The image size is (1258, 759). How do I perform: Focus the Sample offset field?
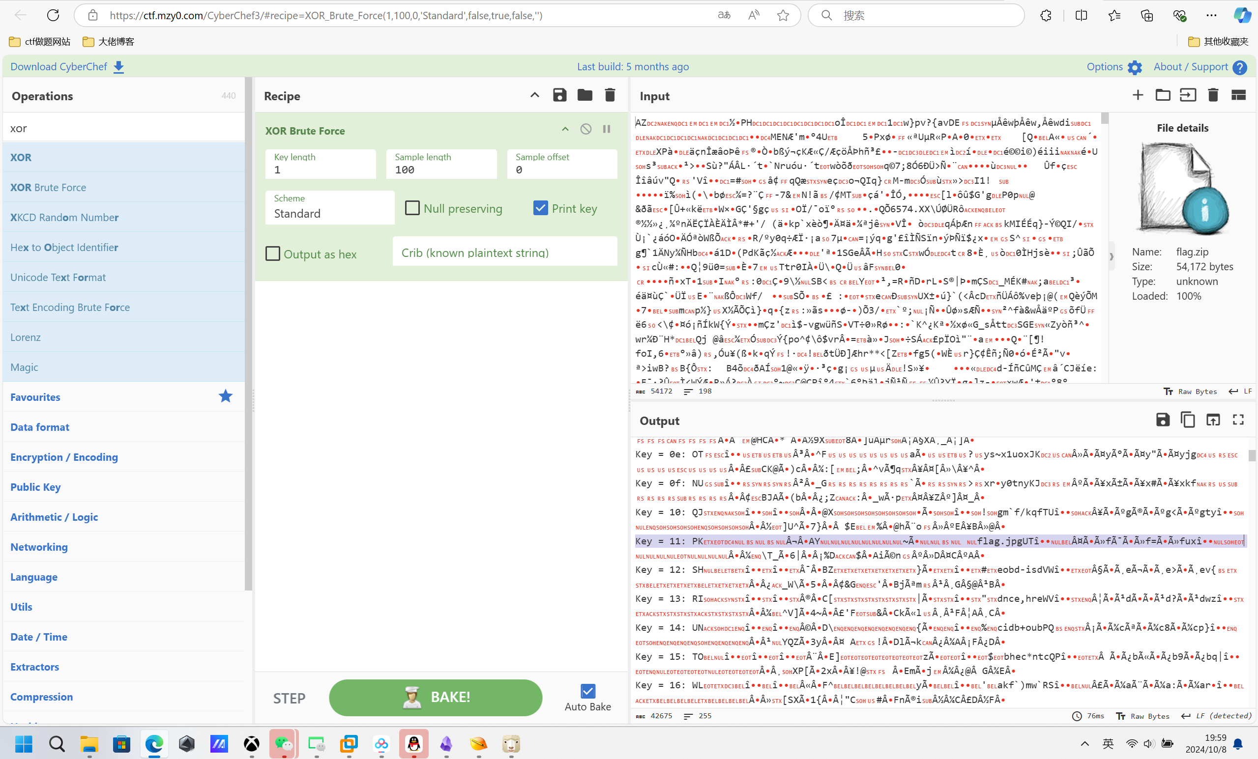562,164
